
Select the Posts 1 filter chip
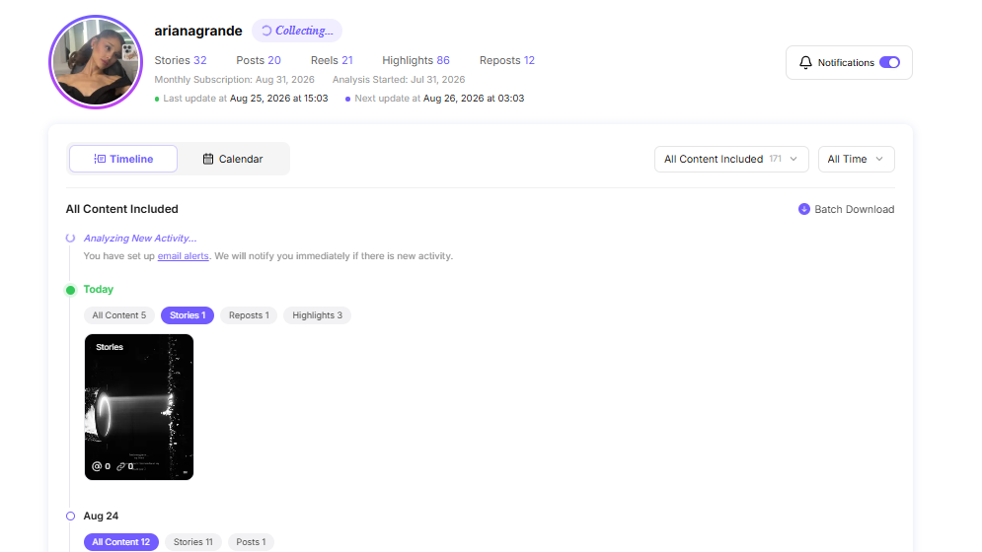point(251,542)
